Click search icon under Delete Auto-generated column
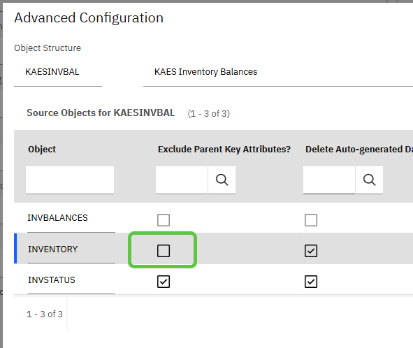413x348 pixels. point(369,180)
